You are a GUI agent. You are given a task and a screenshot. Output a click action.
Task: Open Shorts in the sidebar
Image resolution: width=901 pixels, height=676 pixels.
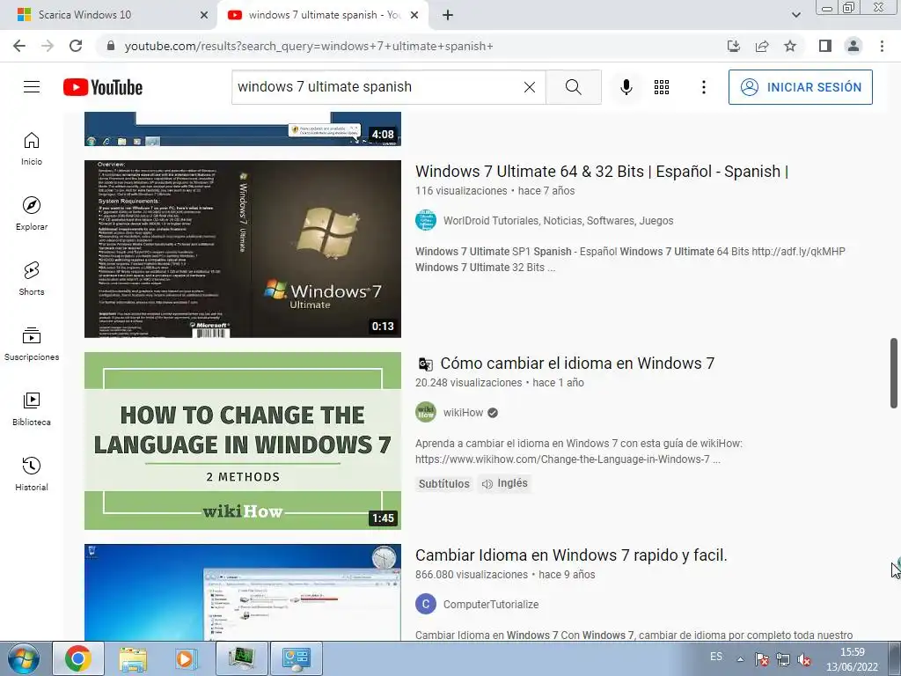tap(32, 279)
